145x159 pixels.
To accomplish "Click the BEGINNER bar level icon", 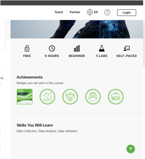I will pyautogui.click(x=77, y=48).
